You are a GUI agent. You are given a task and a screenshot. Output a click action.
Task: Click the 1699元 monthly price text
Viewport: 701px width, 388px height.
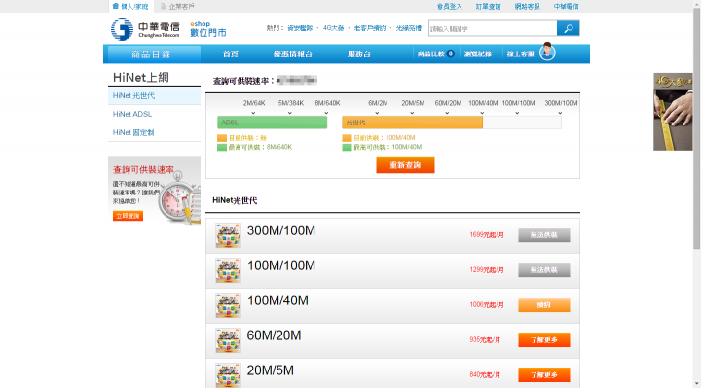[487, 235]
